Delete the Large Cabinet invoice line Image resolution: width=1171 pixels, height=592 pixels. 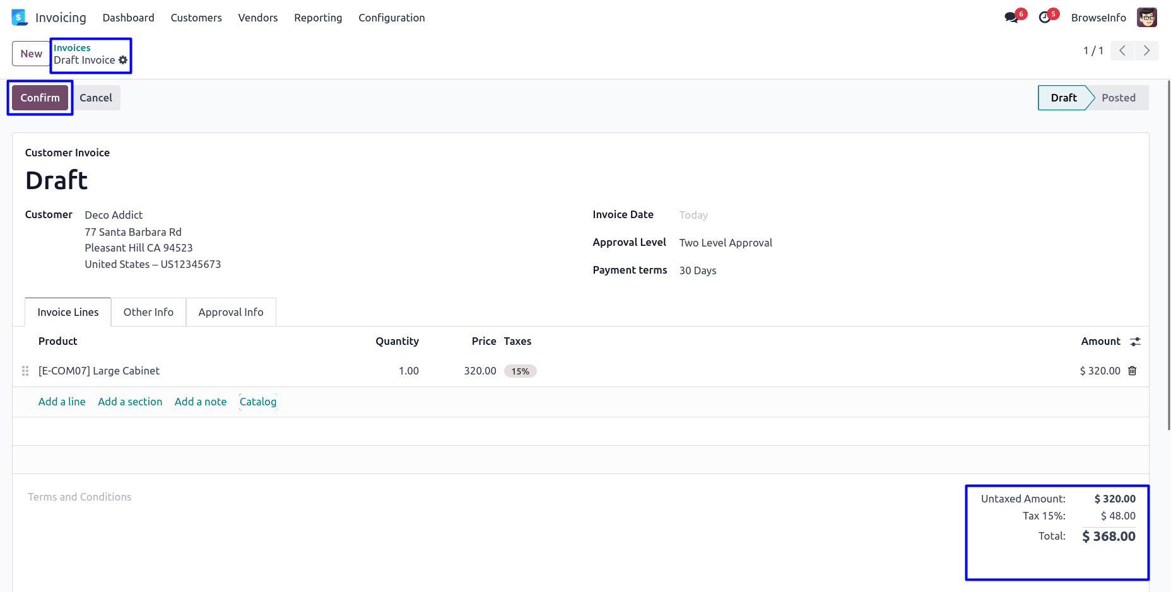(x=1133, y=371)
